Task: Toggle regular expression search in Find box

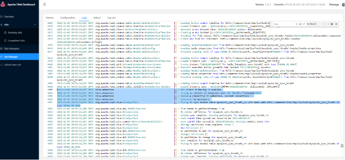Action: pyautogui.click(x=304, y=24)
